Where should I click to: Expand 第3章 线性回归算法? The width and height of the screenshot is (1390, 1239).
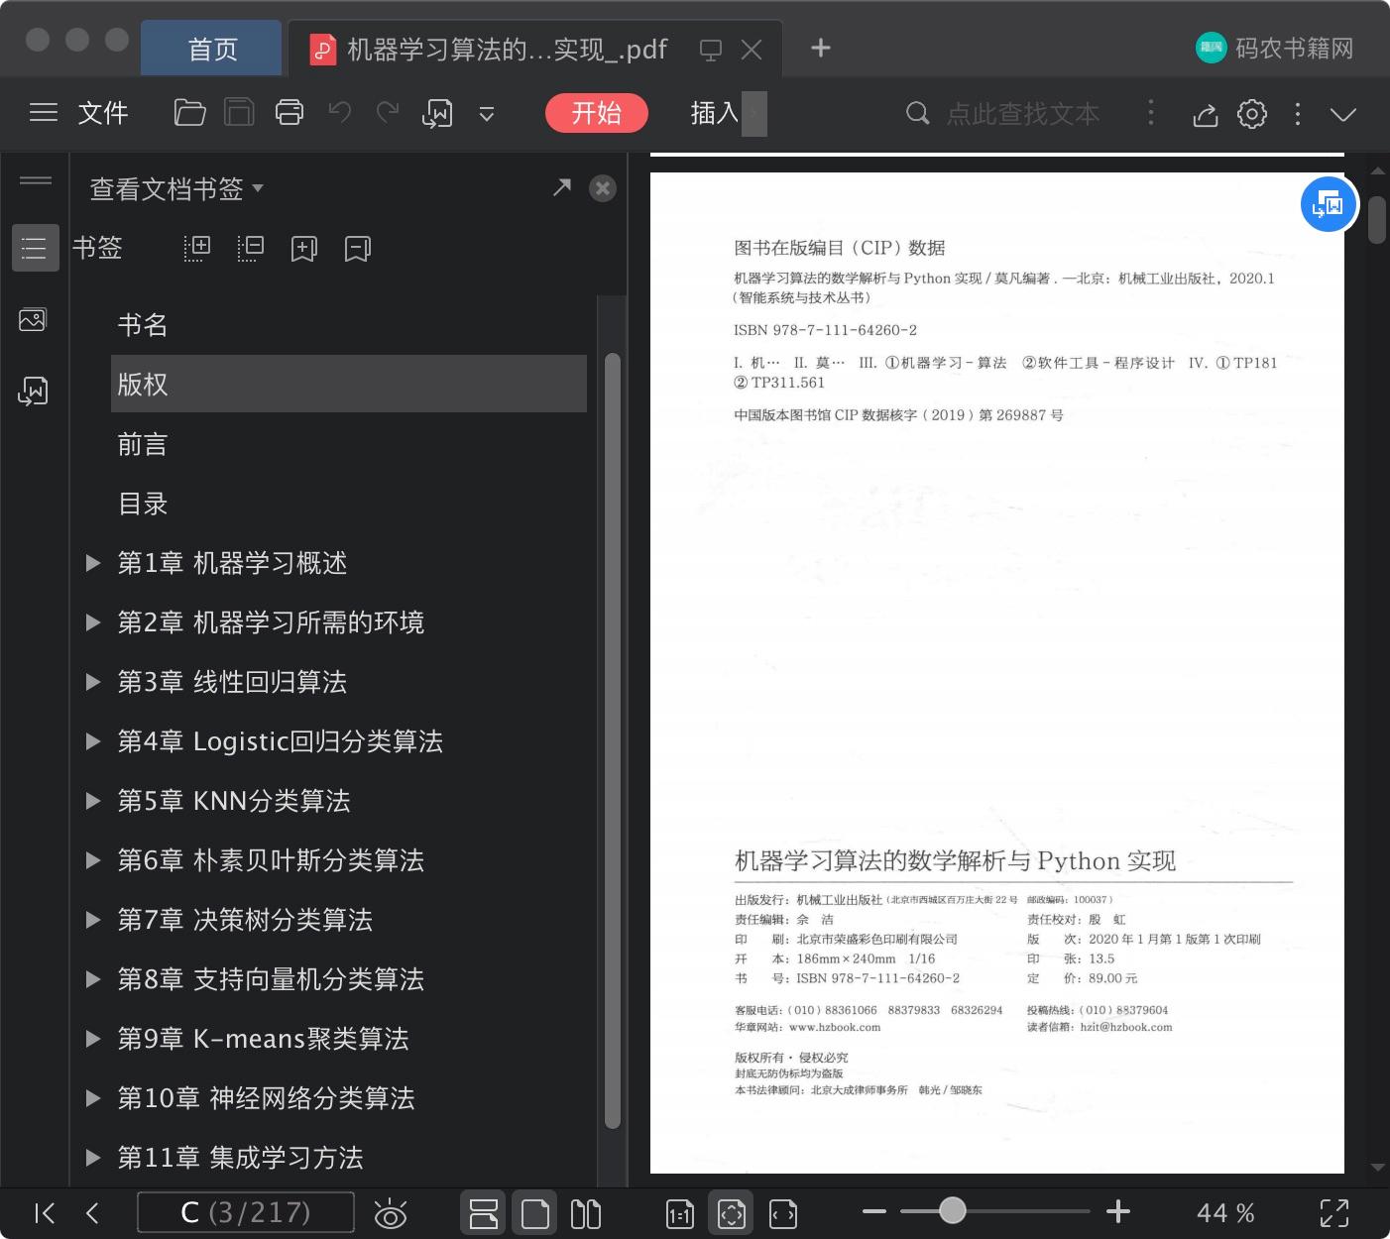pos(93,682)
